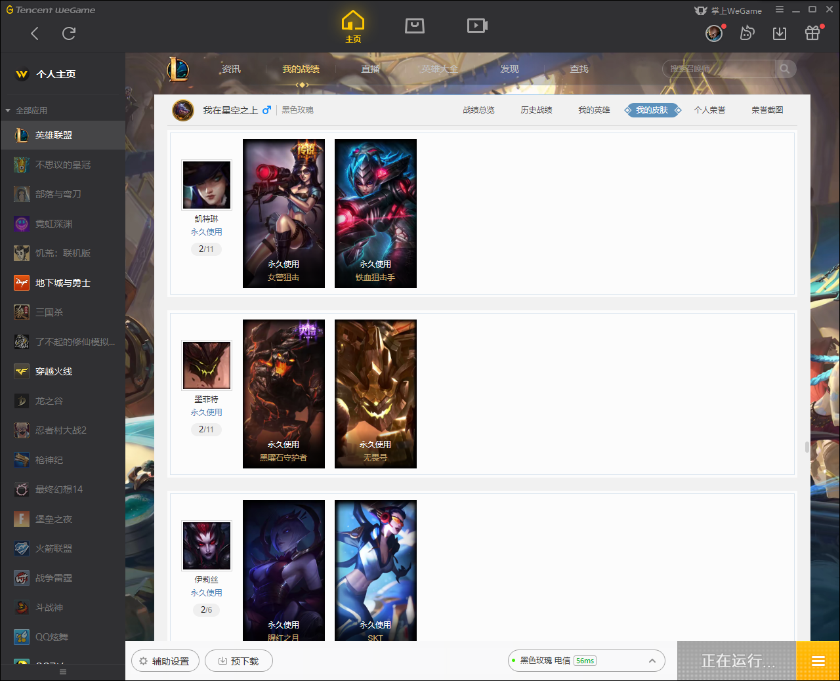Viewport: 840px width, 681px height.
Task: Switch to the 我的战绩 tab
Action: click(301, 69)
